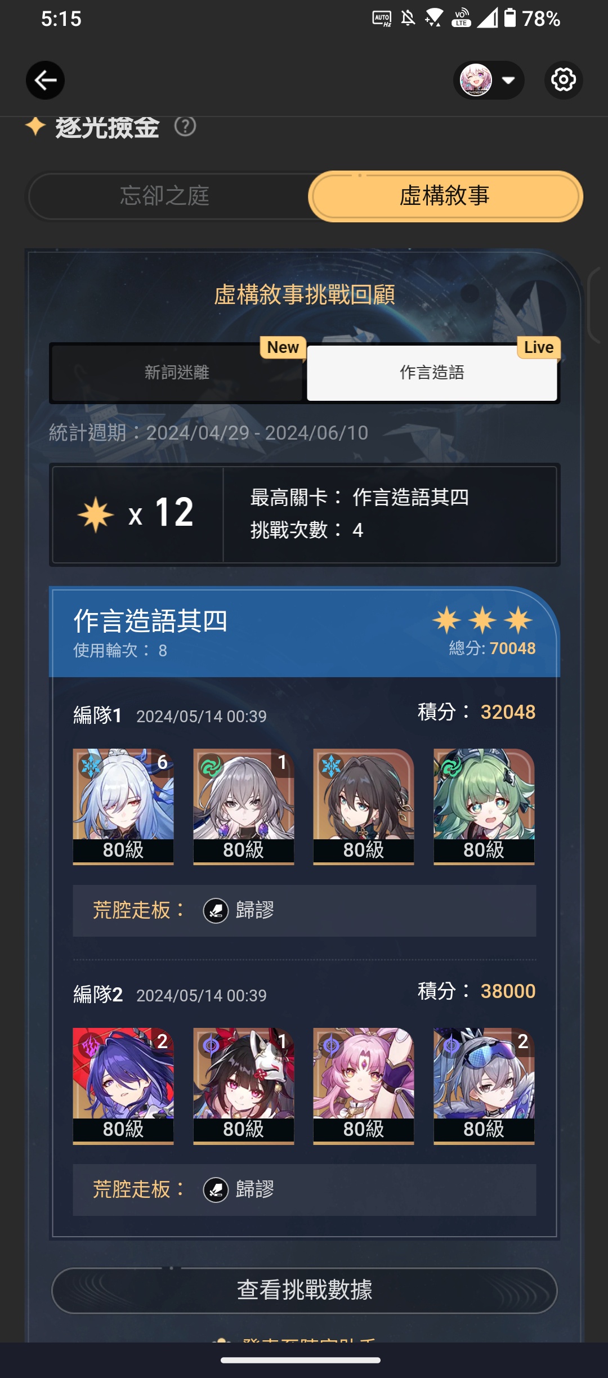Viewport: 608px width, 1378px height.
Task: Tap the three-star rating of 作言造語其四
Action: tap(482, 620)
